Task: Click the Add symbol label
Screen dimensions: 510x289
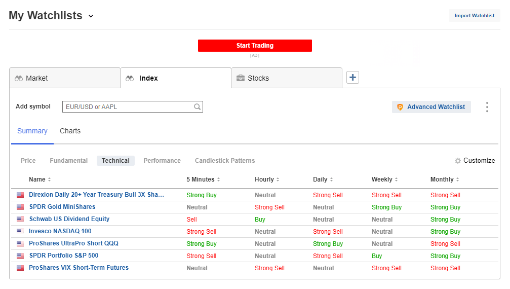Action: pos(33,106)
